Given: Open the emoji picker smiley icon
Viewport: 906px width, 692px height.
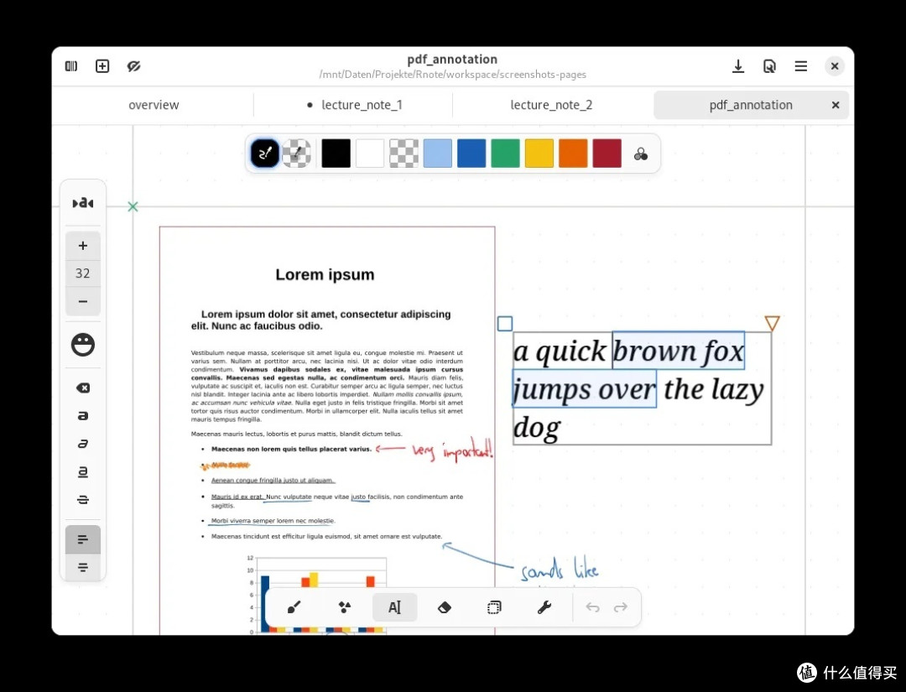Looking at the screenshot, I should [x=82, y=344].
